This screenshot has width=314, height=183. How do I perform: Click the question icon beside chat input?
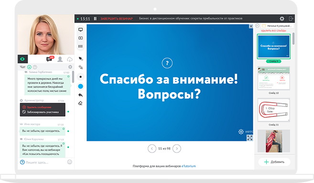coord(22,162)
